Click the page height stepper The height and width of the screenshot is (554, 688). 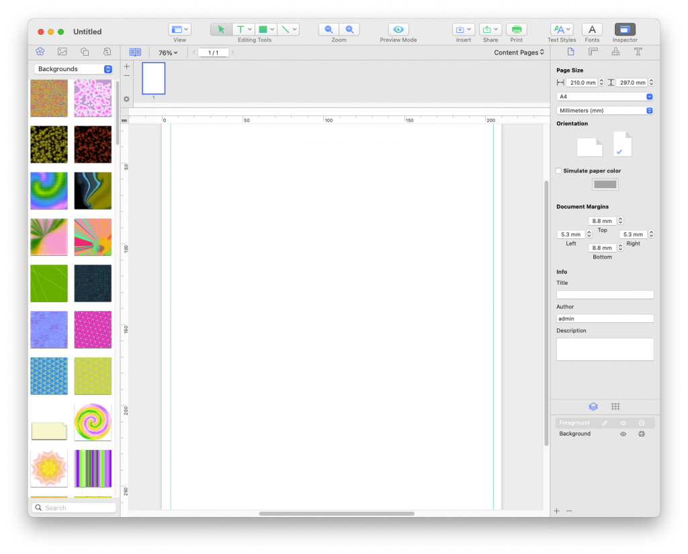[651, 82]
